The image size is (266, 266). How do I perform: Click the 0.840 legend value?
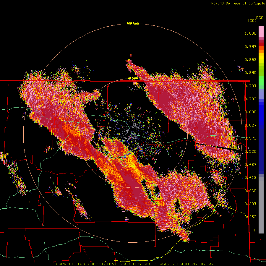point(250,73)
